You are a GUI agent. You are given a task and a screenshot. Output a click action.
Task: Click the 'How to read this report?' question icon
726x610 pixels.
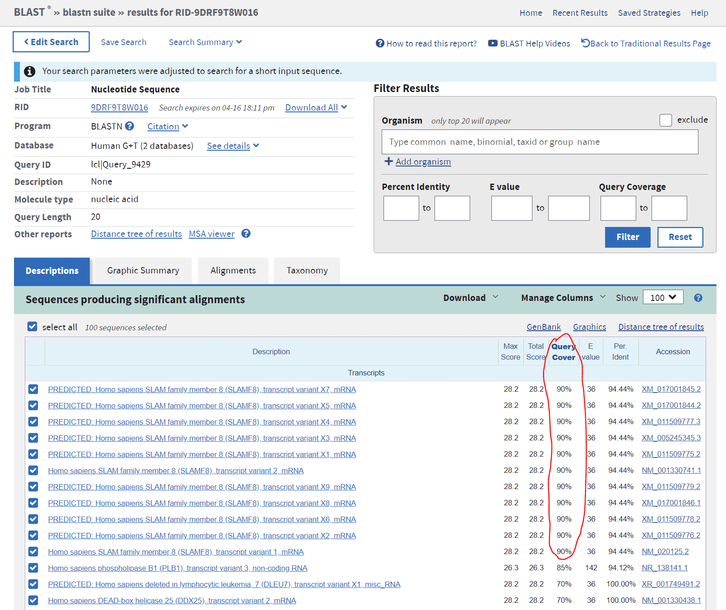pyautogui.click(x=380, y=43)
